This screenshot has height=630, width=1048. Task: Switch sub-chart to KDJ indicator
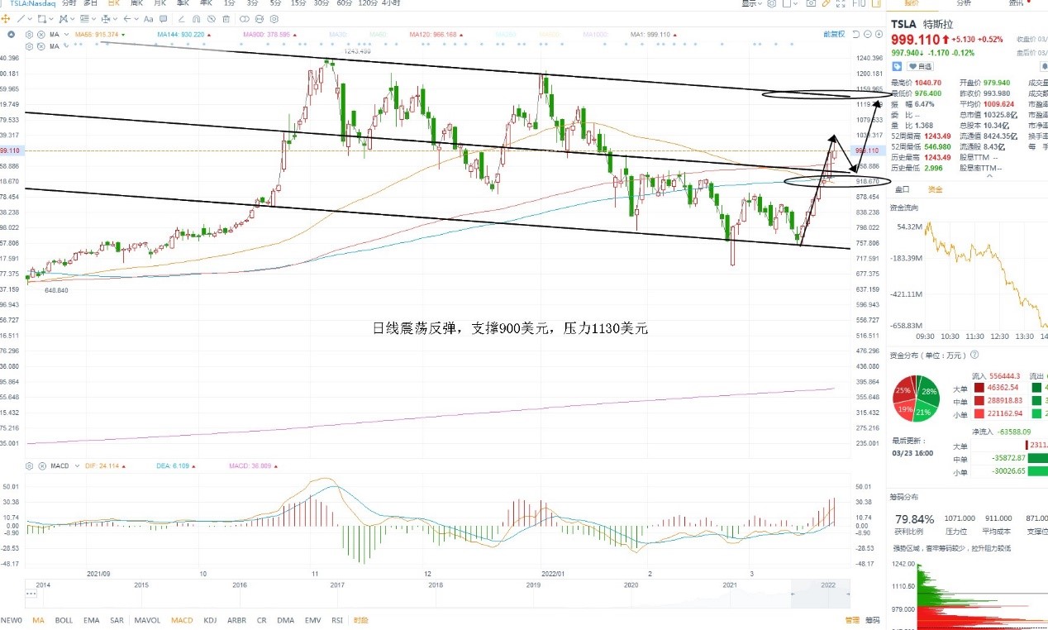210,619
